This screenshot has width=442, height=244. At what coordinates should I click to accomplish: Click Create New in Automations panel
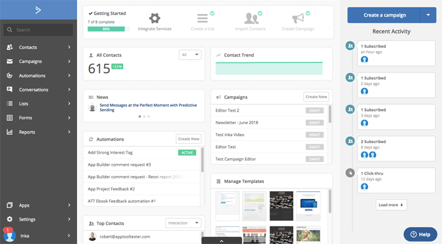[x=189, y=139]
